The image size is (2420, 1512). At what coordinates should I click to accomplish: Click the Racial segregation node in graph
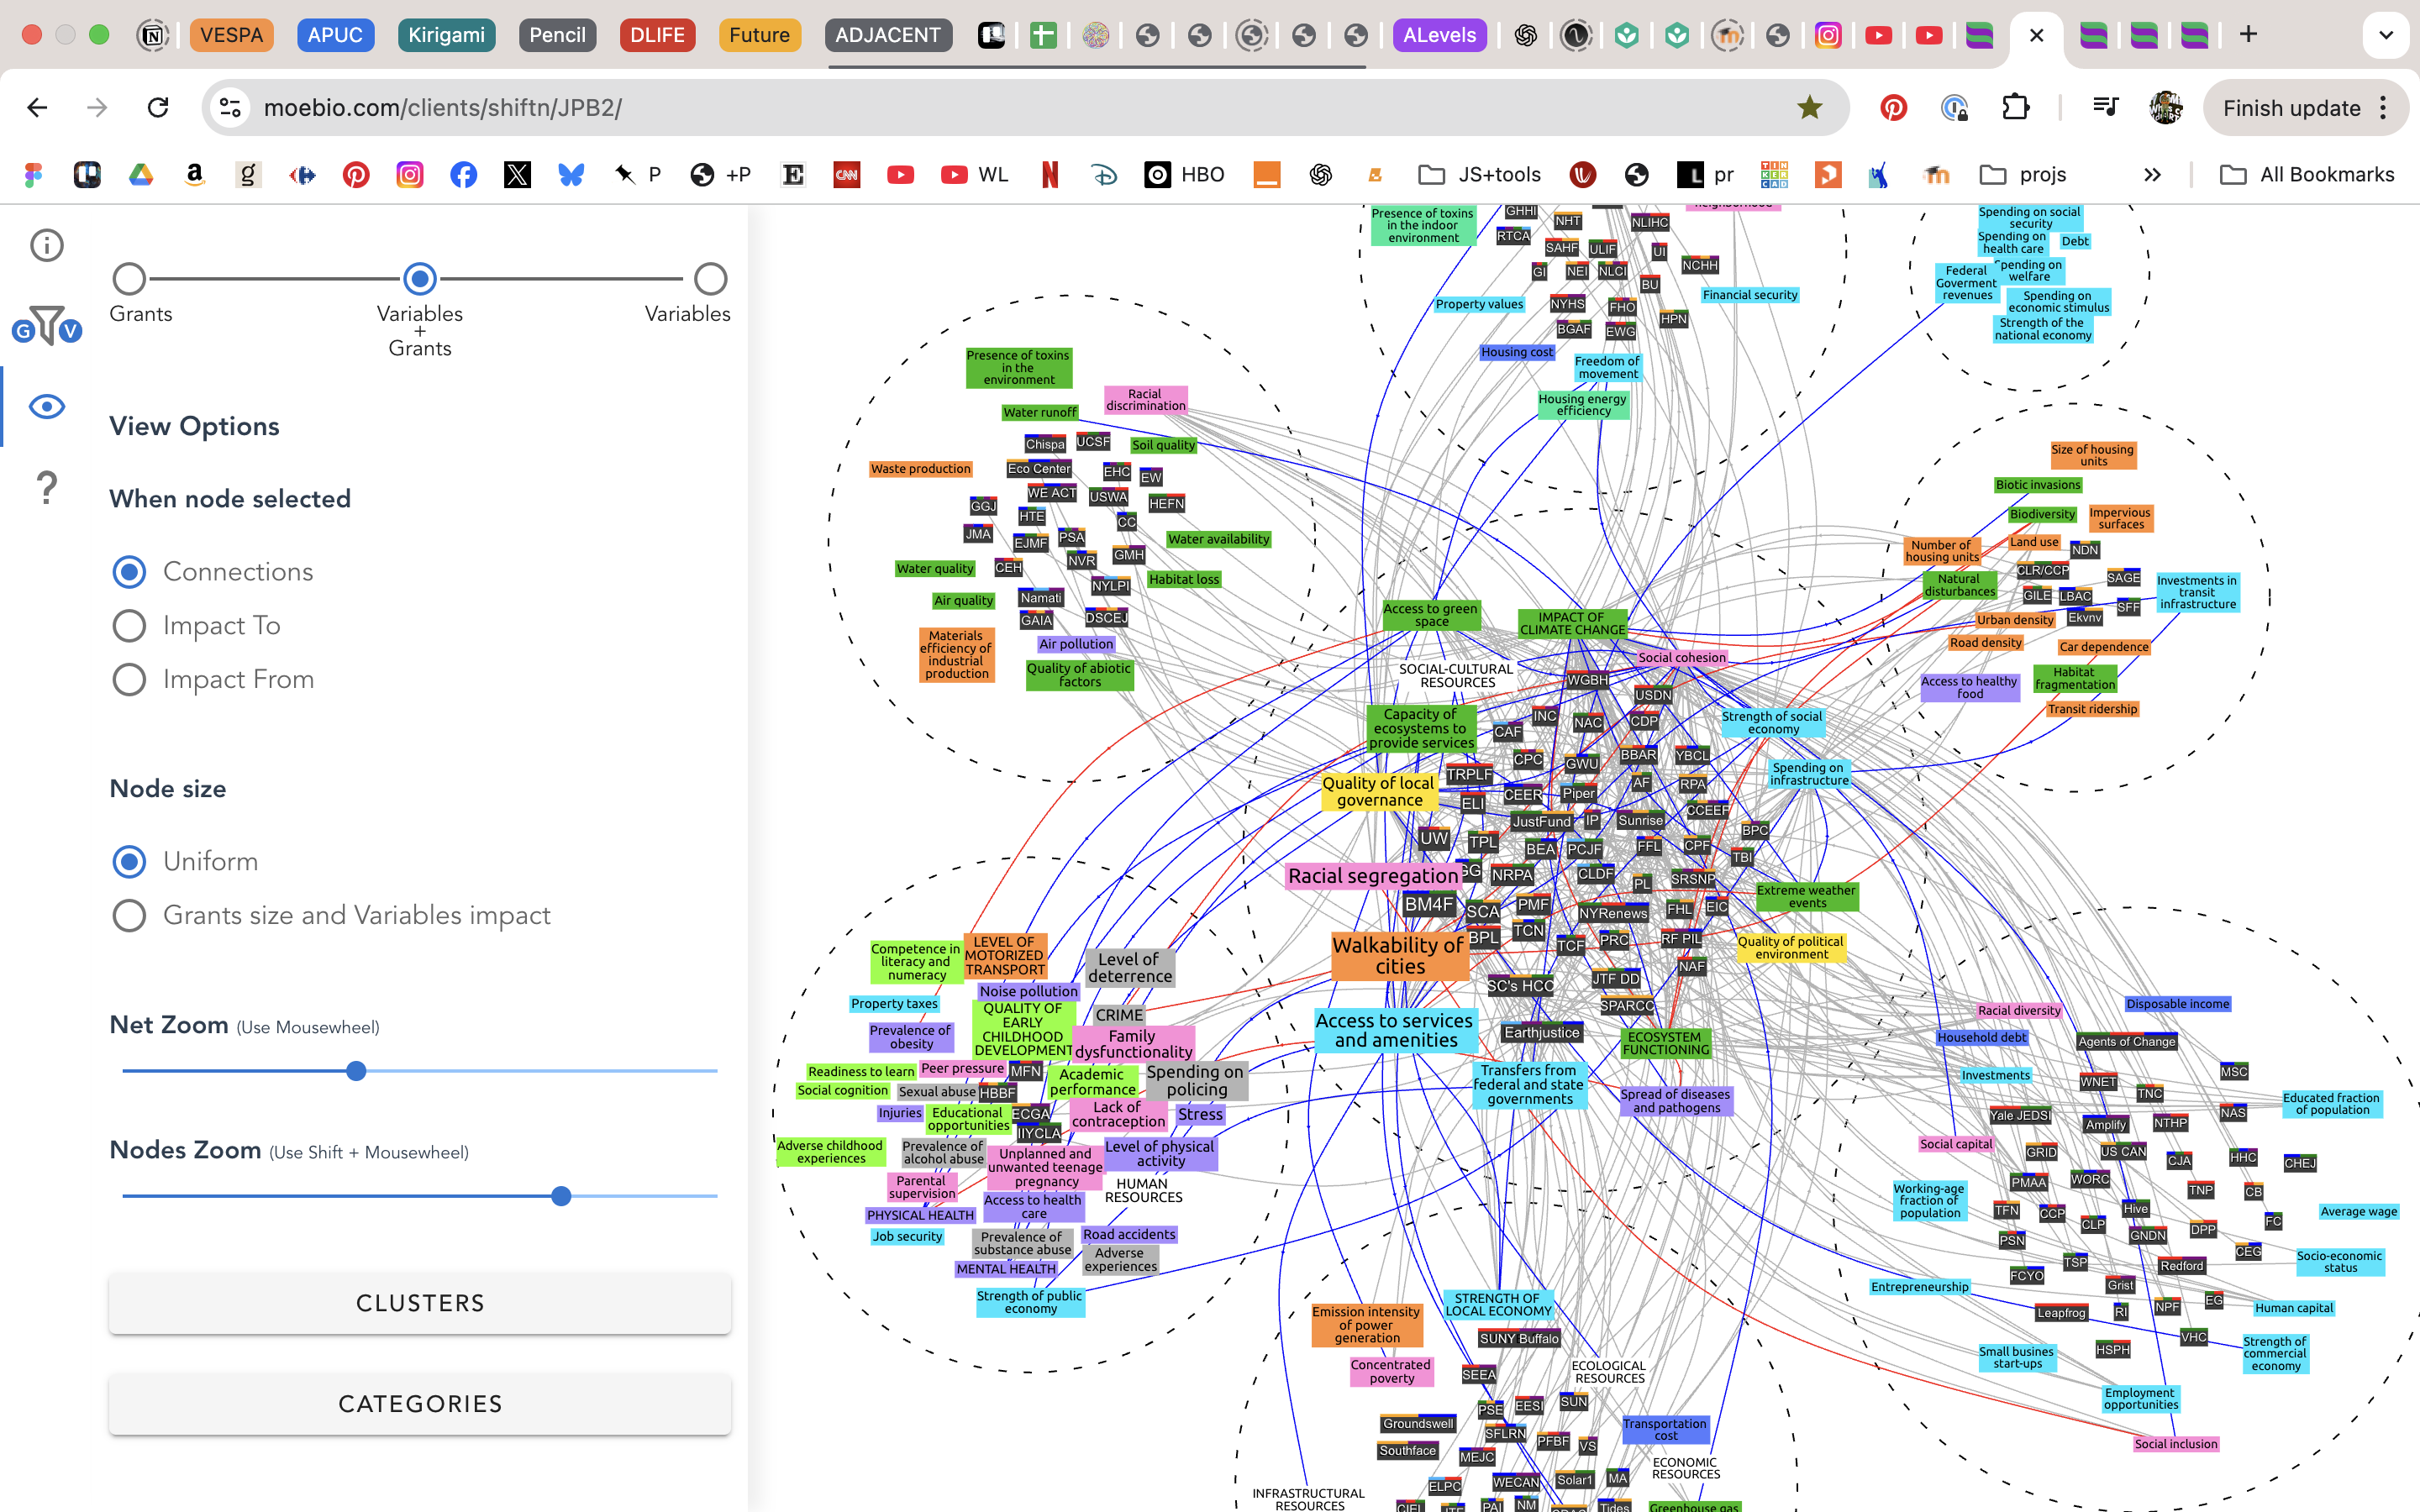(x=1372, y=876)
